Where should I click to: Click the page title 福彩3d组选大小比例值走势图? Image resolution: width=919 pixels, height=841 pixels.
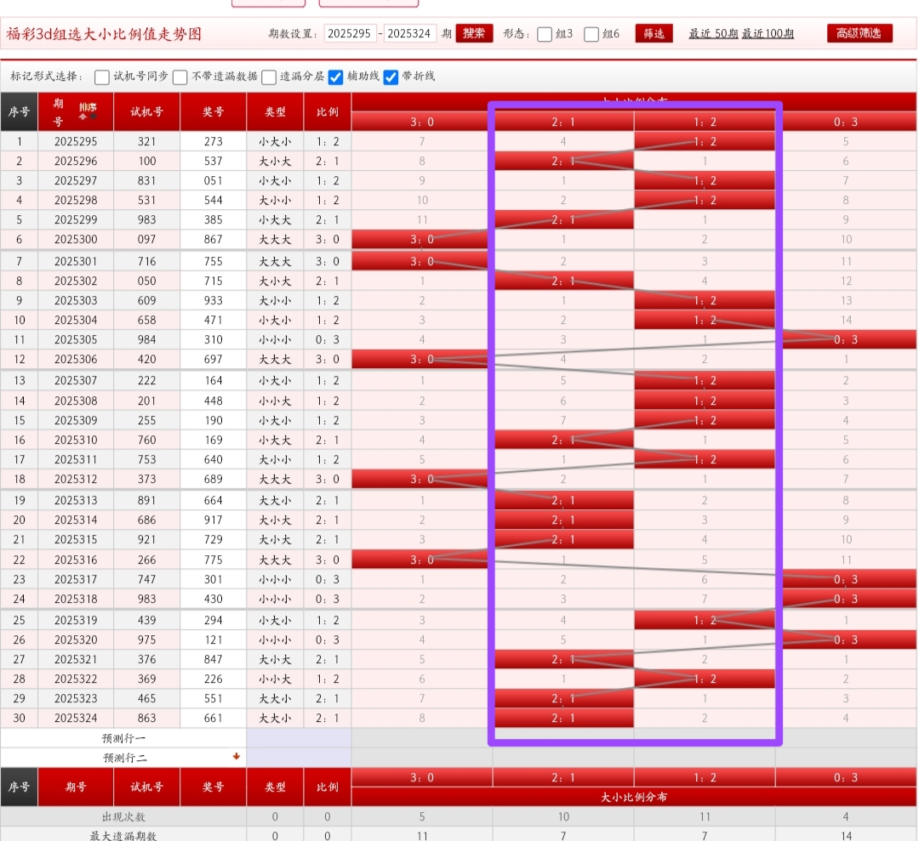point(104,34)
